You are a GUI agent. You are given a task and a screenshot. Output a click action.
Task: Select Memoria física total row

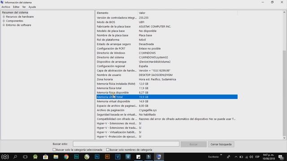pyautogui.click(x=167, y=88)
